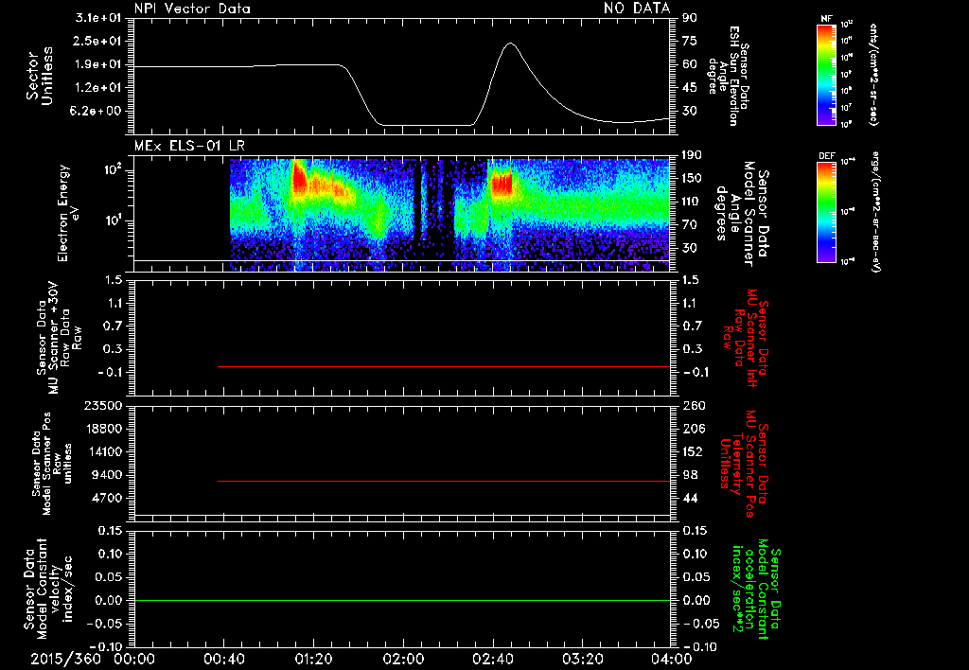Click the red spectrogram burst near 02:40
969x670 pixels.
[502, 185]
